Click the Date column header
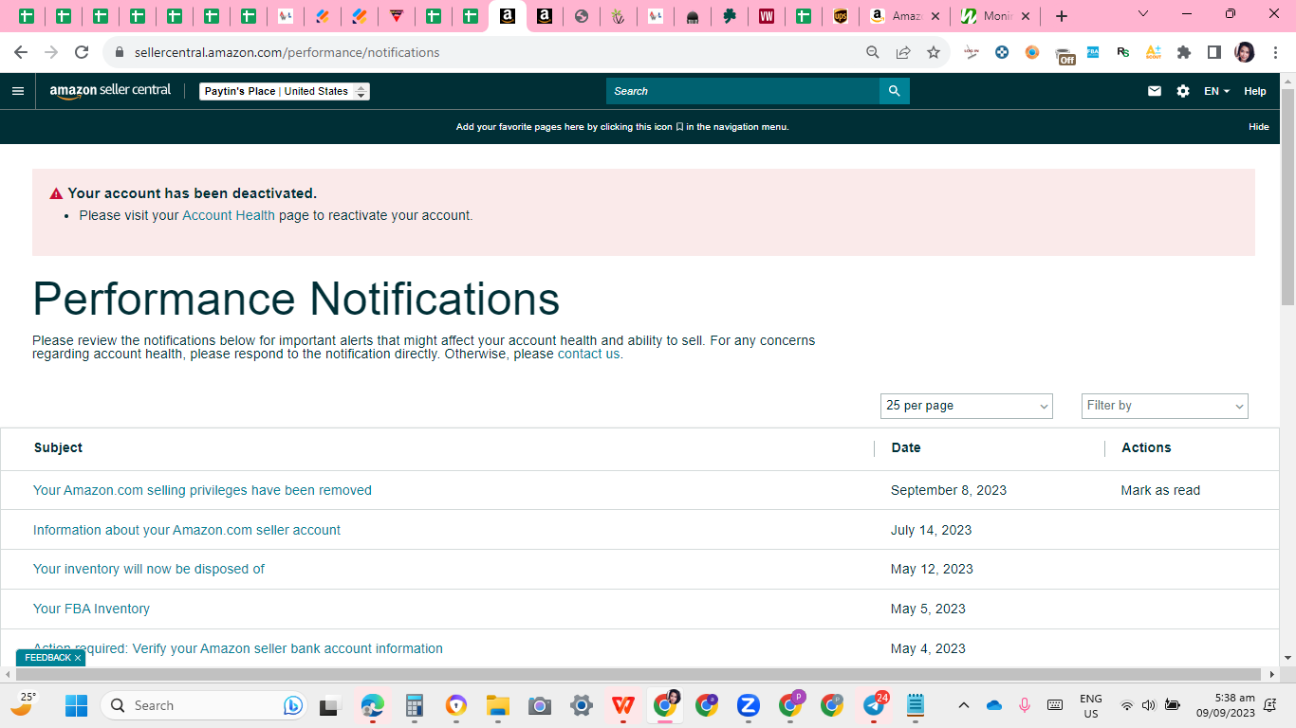 pos(906,447)
